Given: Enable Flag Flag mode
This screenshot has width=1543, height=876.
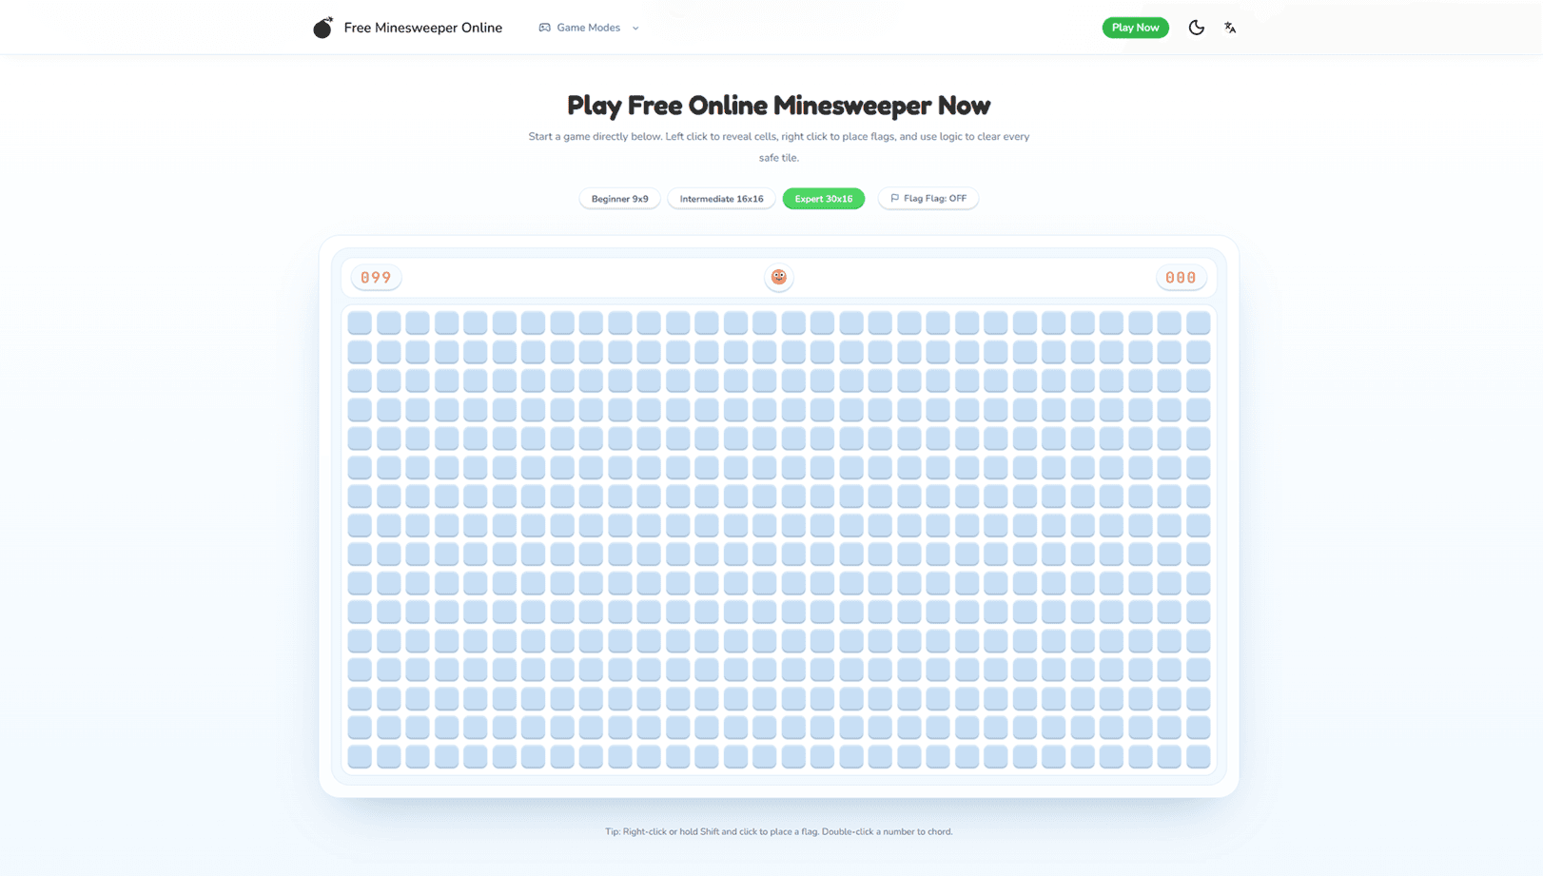Looking at the screenshot, I should click(928, 198).
